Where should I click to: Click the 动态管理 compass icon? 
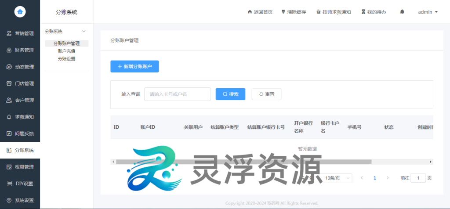click(9, 67)
